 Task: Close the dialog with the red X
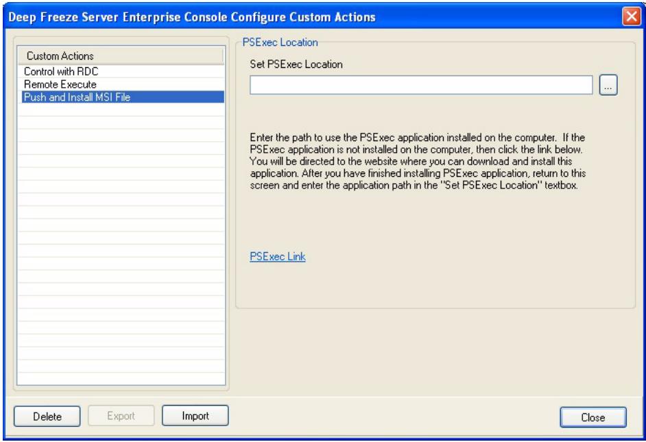(631, 17)
